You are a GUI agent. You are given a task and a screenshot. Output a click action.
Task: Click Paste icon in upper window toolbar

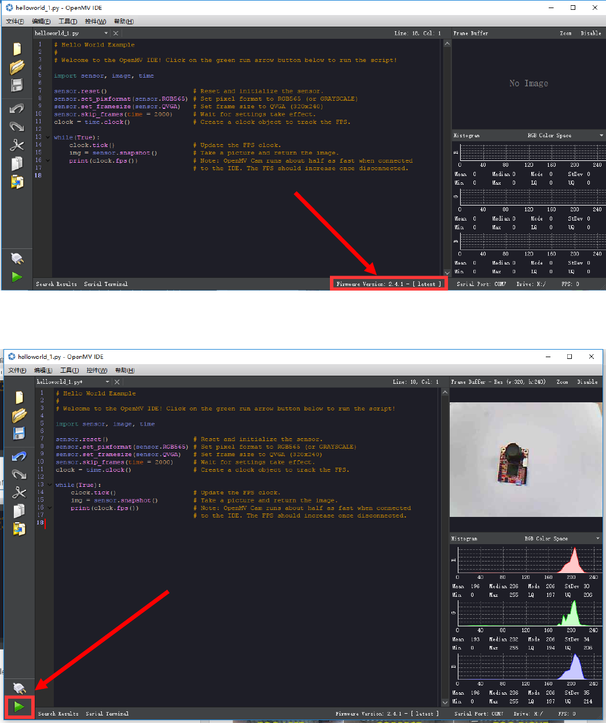coord(17,181)
